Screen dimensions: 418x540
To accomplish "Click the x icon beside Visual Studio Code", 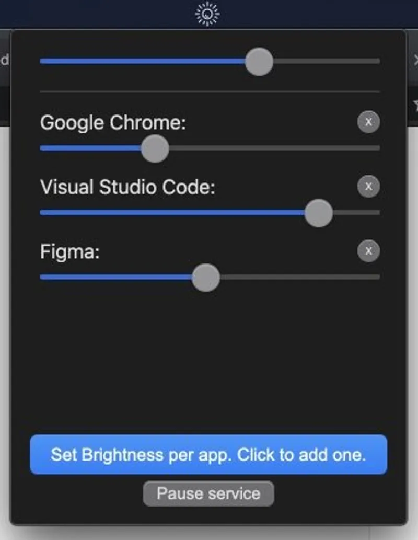I will [368, 187].
